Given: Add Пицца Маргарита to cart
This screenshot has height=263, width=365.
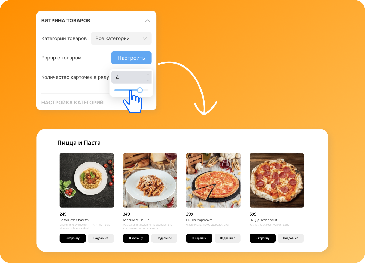Looking at the screenshot, I should (199, 238).
